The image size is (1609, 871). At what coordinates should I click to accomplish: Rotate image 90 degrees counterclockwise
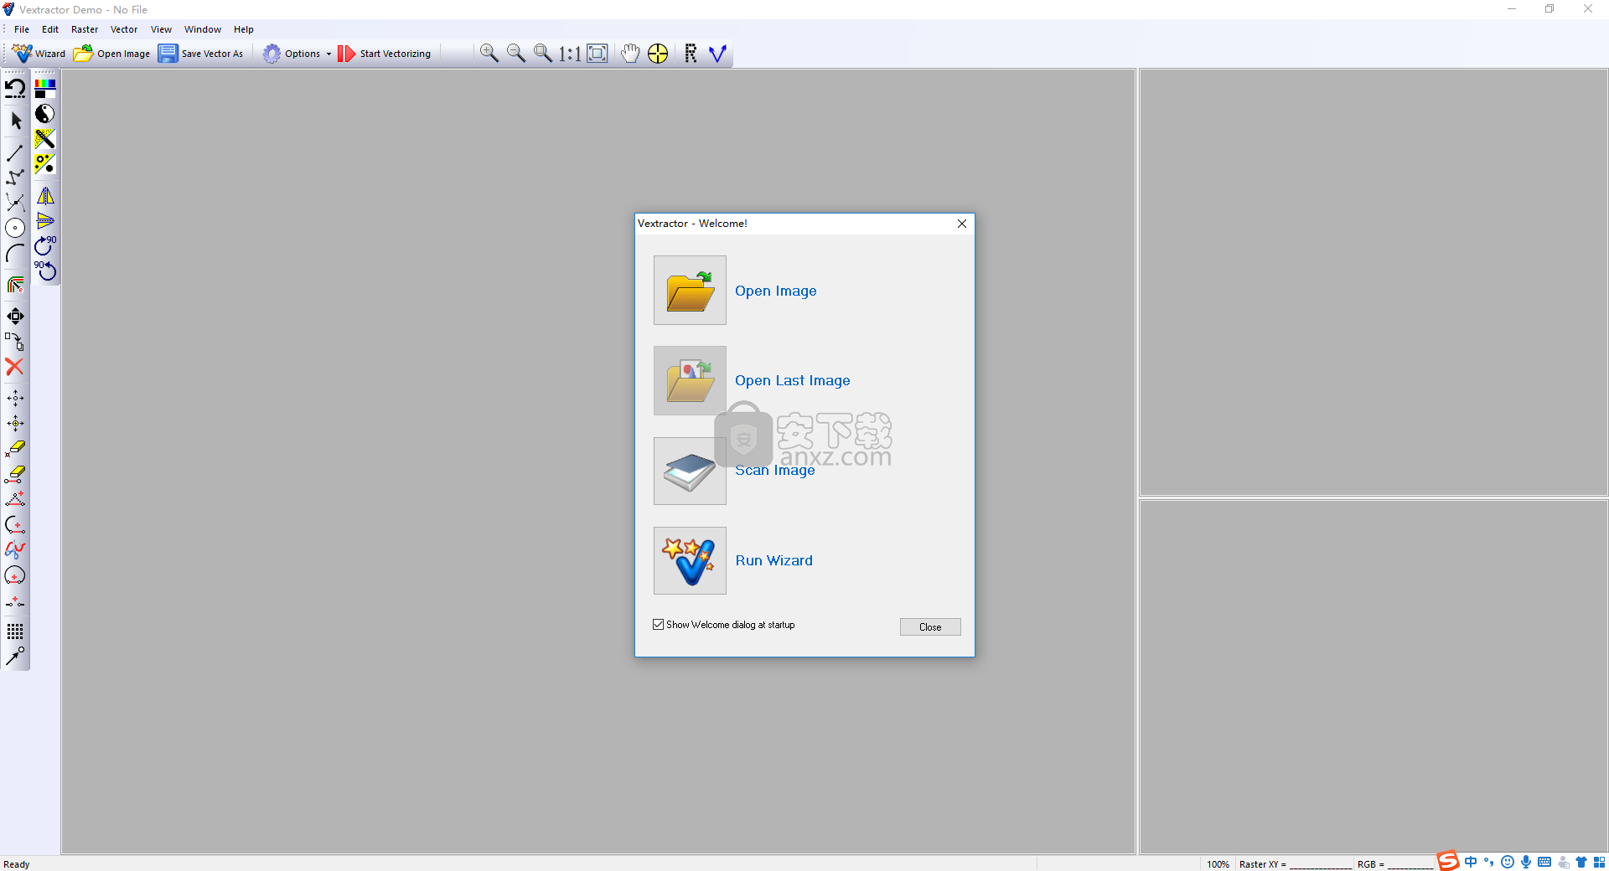coord(45,271)
